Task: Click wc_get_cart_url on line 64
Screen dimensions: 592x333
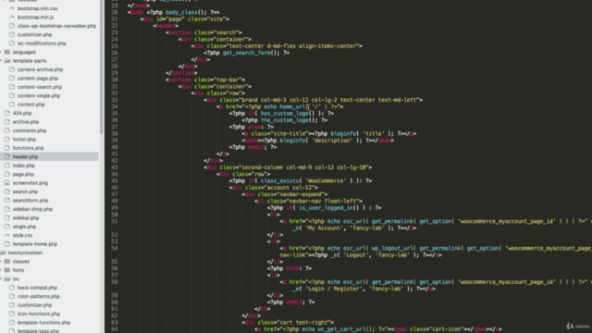Action: [342, 329]
